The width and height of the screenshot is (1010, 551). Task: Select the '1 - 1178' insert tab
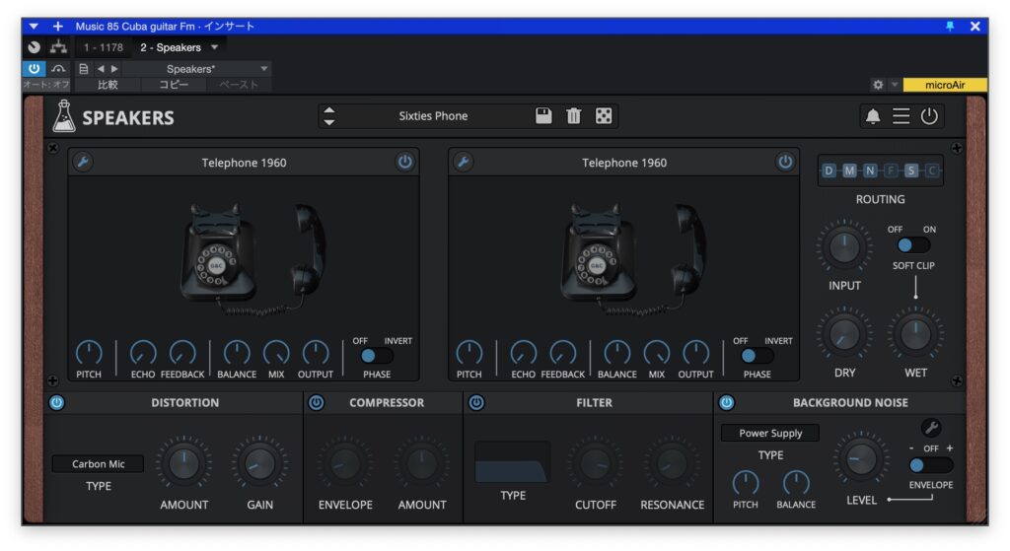[x=103, y=47]
